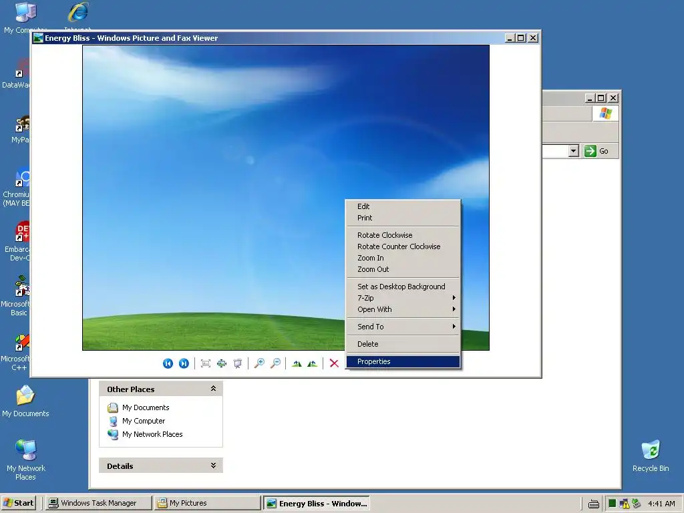Select Zoom In in context menu
The height and width of the screenshot is (513, 684).
[x=403, y=258]
